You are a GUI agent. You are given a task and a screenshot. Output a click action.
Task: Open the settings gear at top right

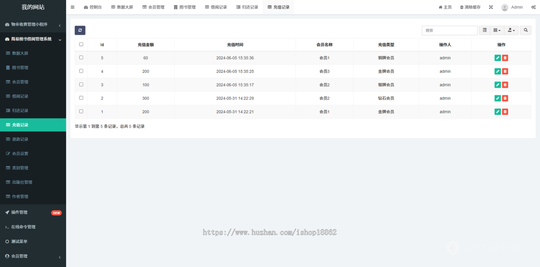pos(534,7)
